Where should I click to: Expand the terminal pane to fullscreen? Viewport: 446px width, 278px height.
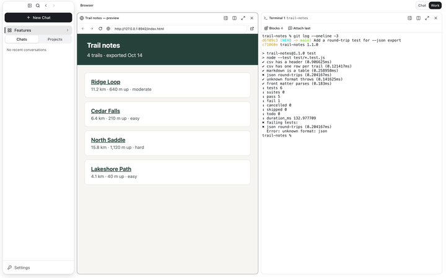(x=427, y=18)
